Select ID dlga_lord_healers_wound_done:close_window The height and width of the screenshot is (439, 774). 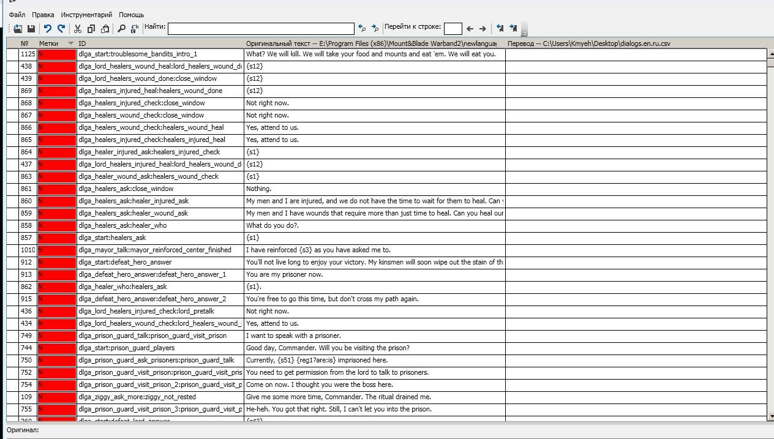147,78
